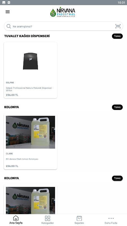Click the Nirvana Endüstriyel logo
Screen dimensions: 127x226
(63, 12)
